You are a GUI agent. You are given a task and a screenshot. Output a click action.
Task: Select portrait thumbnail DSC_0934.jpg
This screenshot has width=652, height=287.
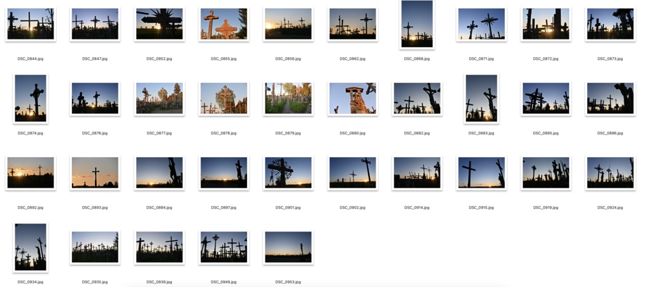(x=31, y=247)
